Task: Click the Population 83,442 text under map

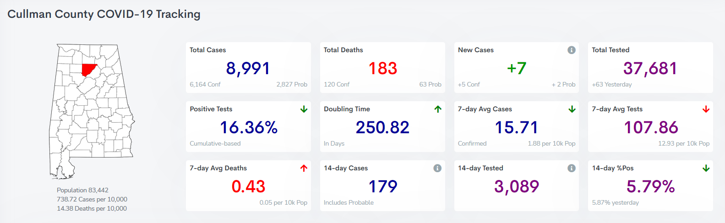Action: click(82, 190)
